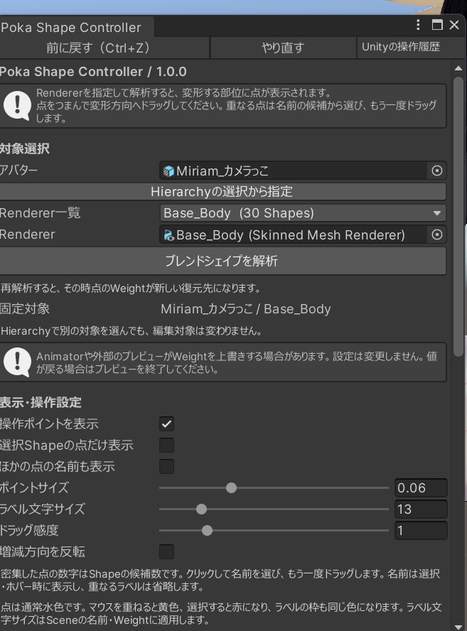467x631 pixels.
Task: Click the ドラッグ感度 label
Action: coord(29,530)
